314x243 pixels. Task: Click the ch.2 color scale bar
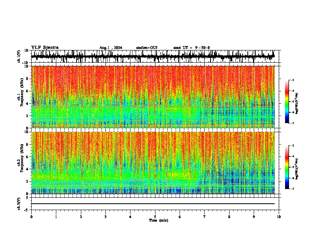tap(287, 167)
